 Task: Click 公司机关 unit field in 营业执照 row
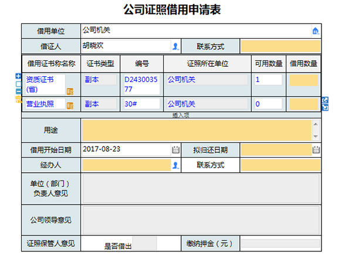(208, 104)
